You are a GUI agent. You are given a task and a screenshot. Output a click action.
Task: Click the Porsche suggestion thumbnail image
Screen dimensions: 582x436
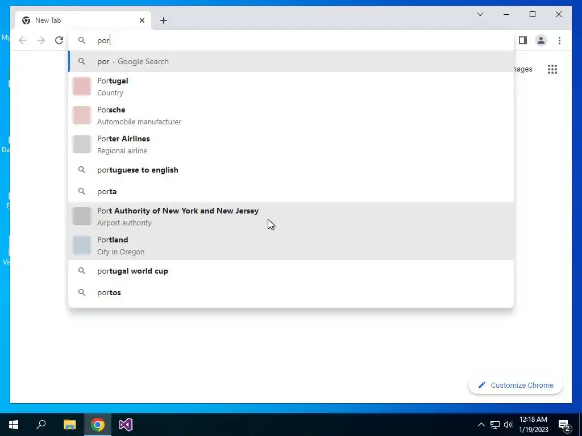82,115
